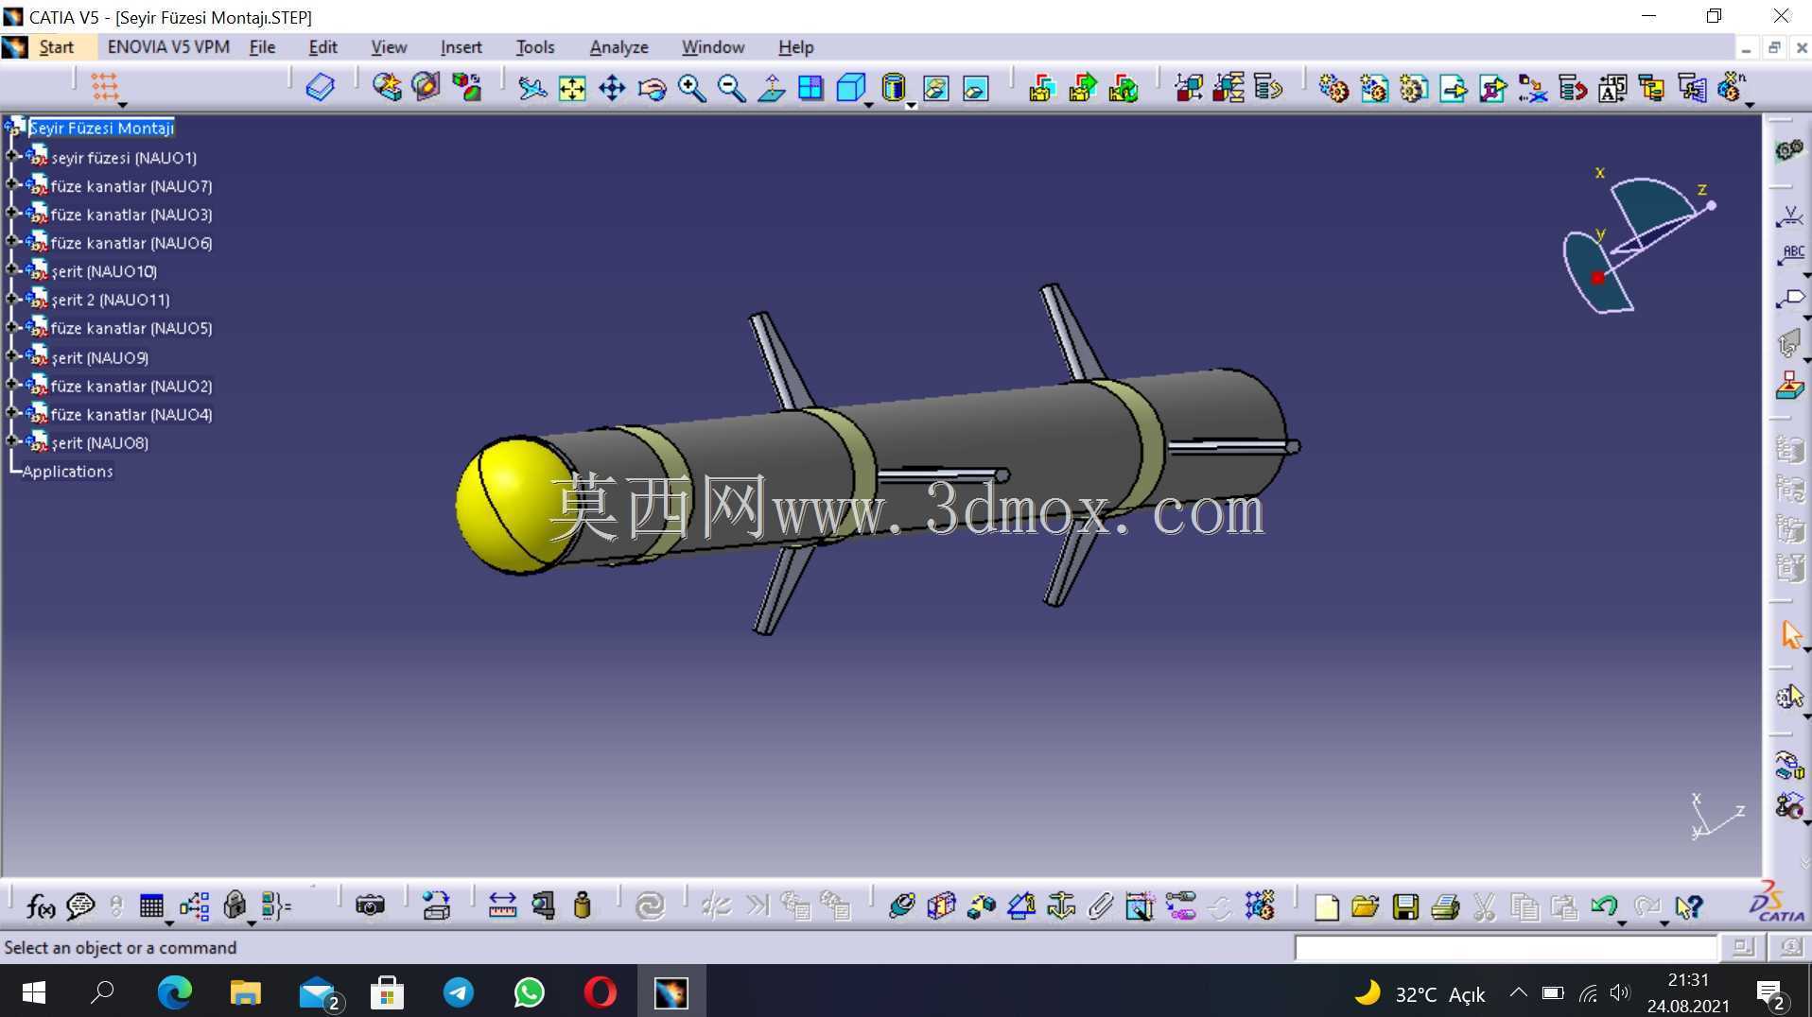Open WhatsApp from the taskbar
The width and height of the screenshot is (1812, 1017).
click(x=530, y=992)
